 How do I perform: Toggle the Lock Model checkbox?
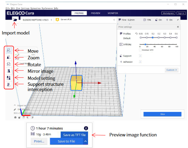[x=18, y=64]
